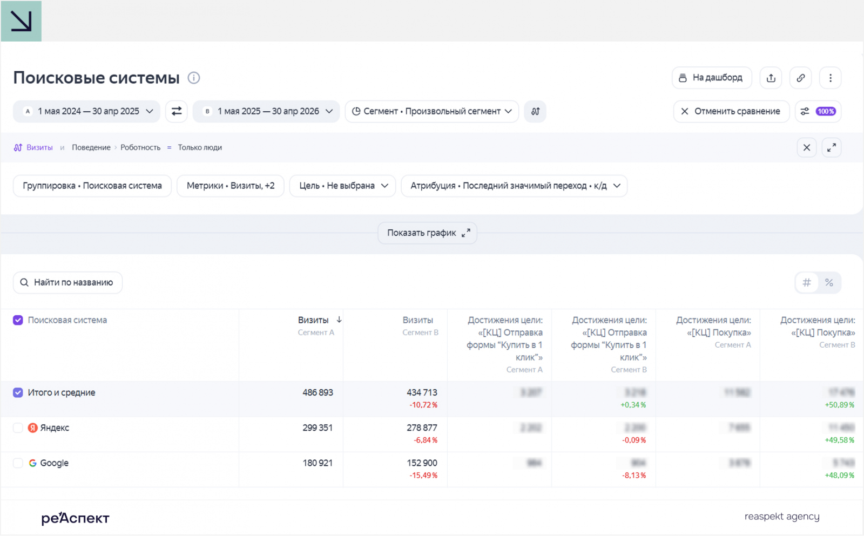The image size is (864, 536).
Task: Click the info icon beside Поисковые системы
Action: 194,78
